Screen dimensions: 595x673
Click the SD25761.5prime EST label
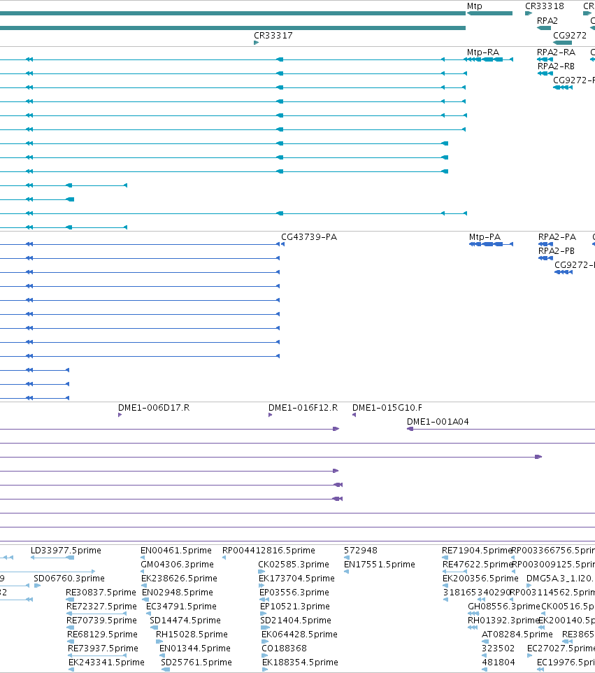point(196,663)
